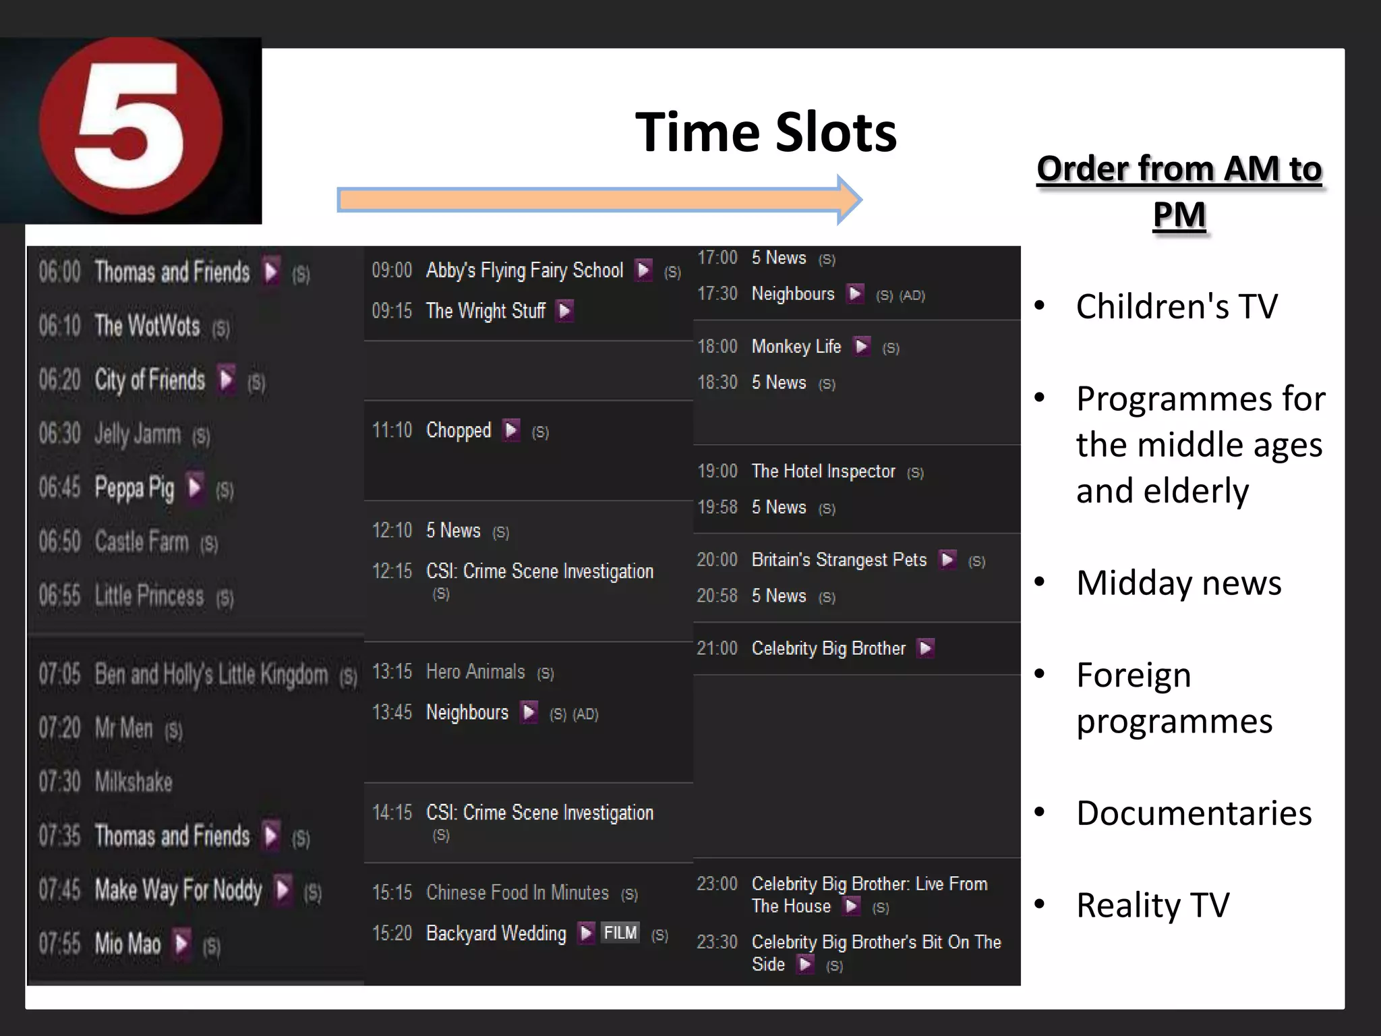Click the Children's TV bullet
Image resolution: width=1381 pixels, height=1036 pixels.
click(1177, 306)
